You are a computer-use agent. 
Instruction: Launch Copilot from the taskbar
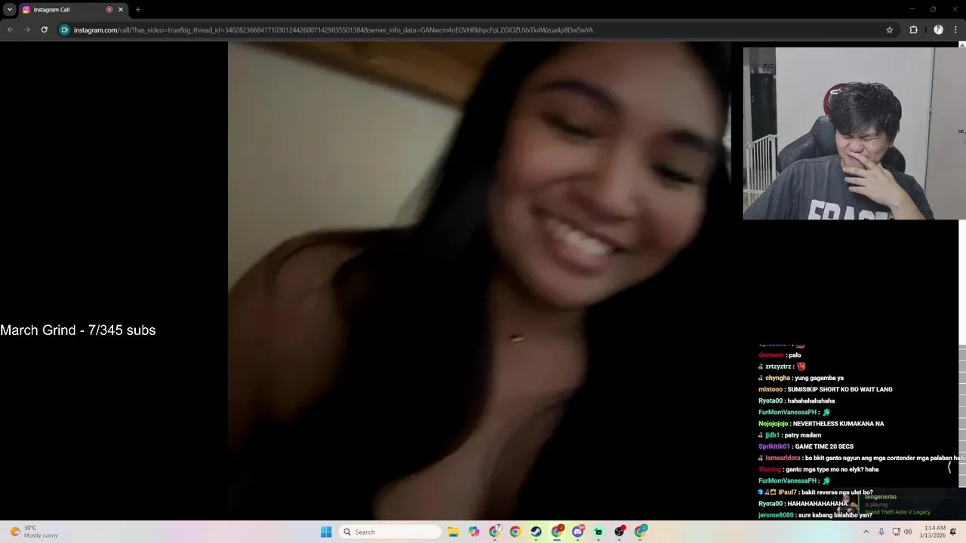[474, 532]
